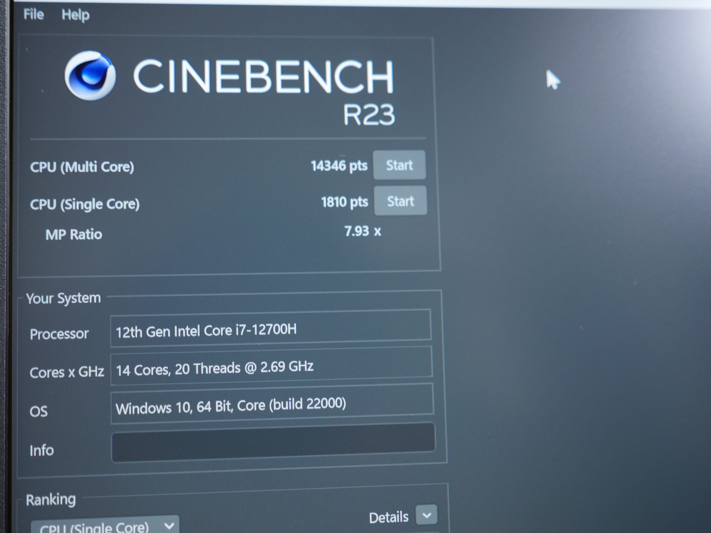Start the CPU Single Core benchmark

400,201
